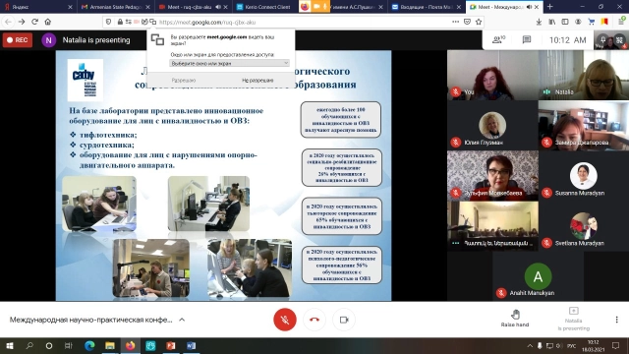Screen dimensions: 629x354
Task: Open the participants list icon
Action: [498, 39]
